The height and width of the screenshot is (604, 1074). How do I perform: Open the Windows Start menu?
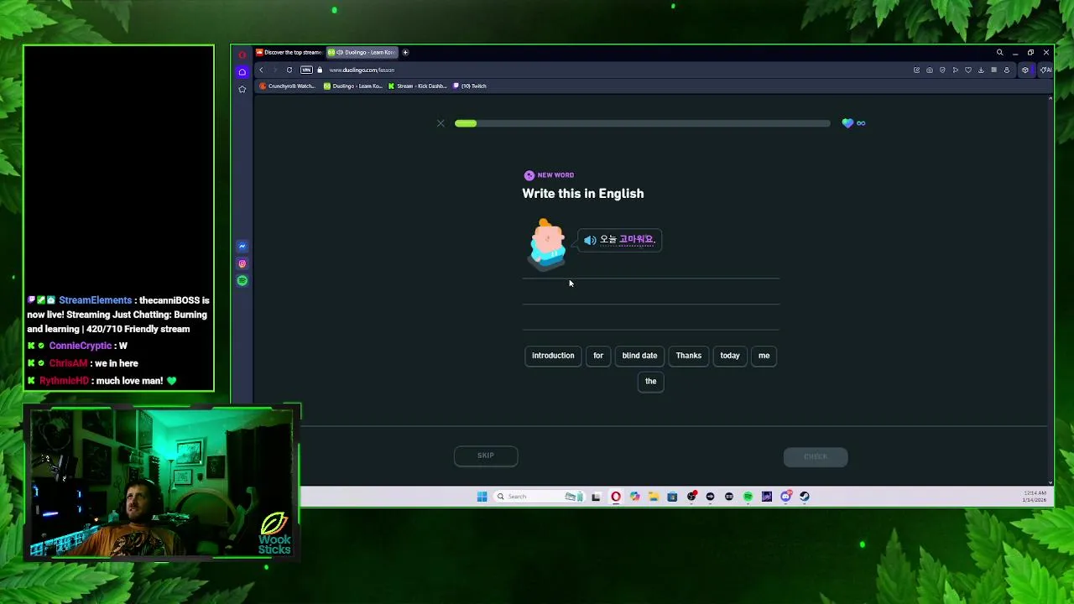click(482, 497)
